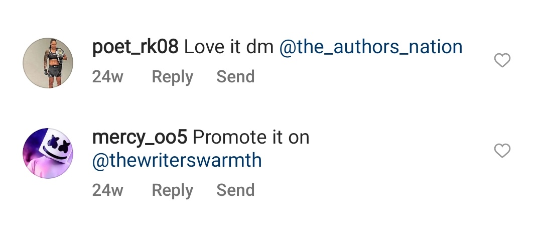Image resolution: width=542 pixels, height=233 pixels.
Task: Select the "Love it dm" comment text
Action: coord(229,47)
